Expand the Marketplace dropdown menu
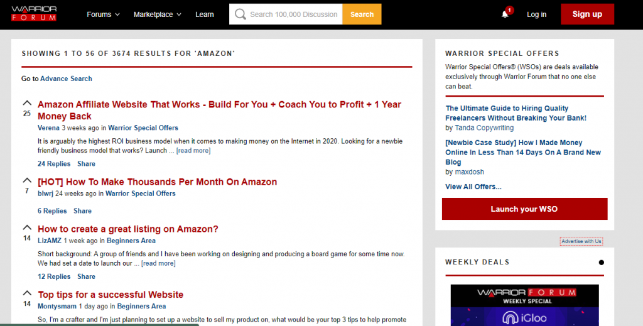The image size is (643, 326). pos(158,14)
